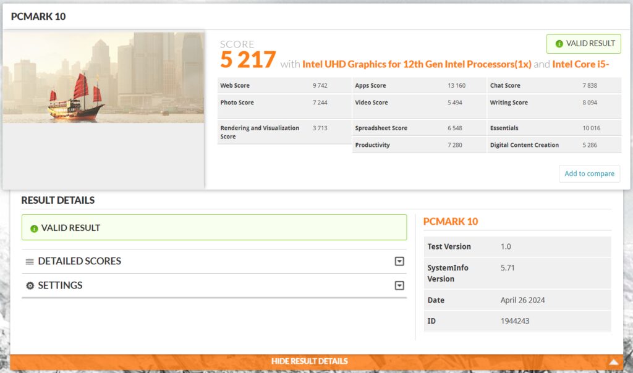
Task: Click the Essentials value 10 016
Action: point(592,128)
